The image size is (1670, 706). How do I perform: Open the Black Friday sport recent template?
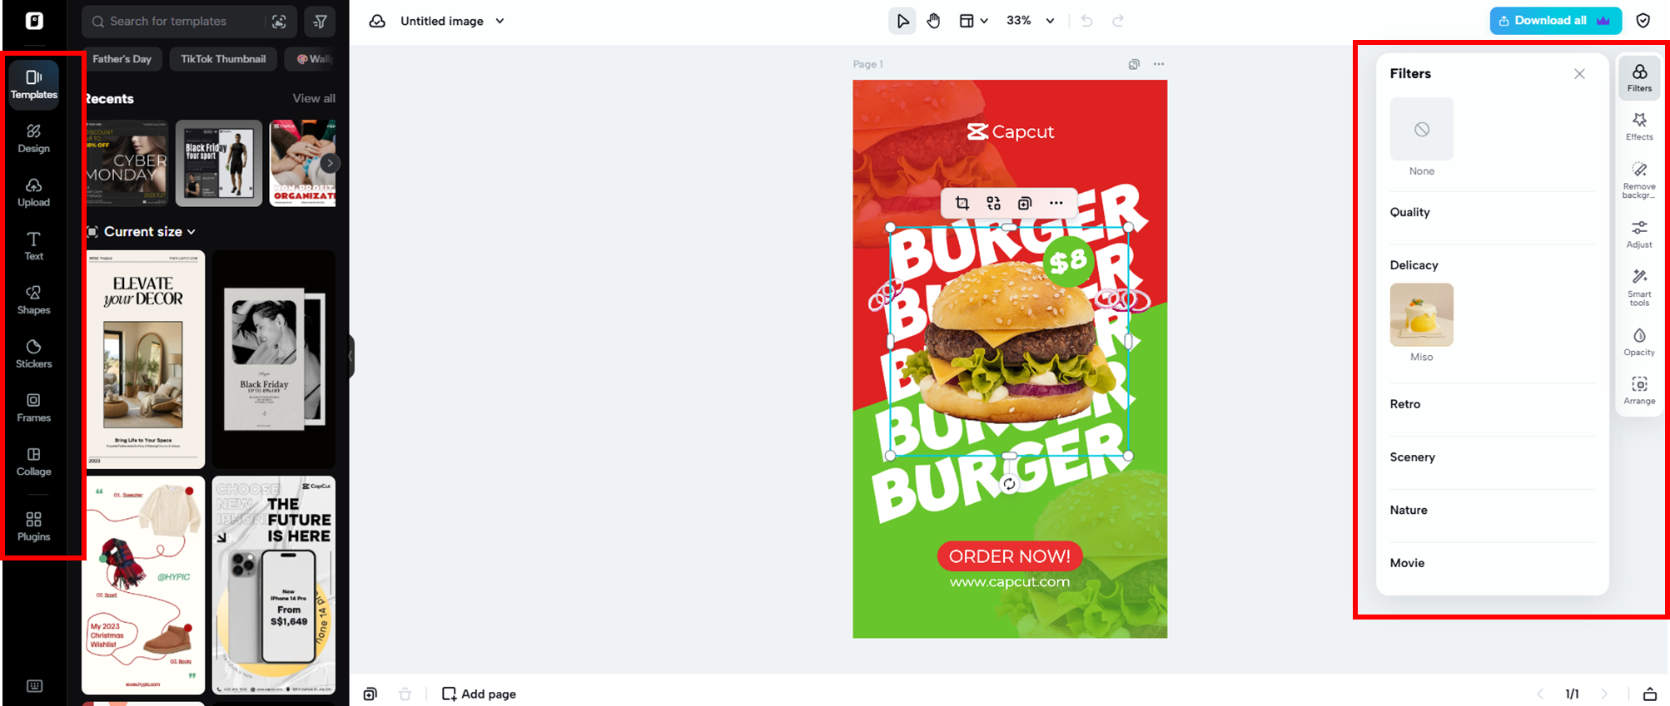219,163
